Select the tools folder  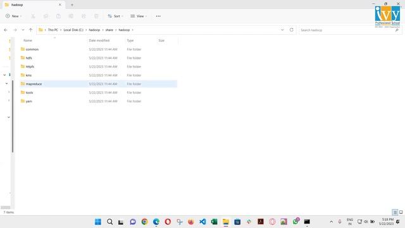[x=99, y=92]
